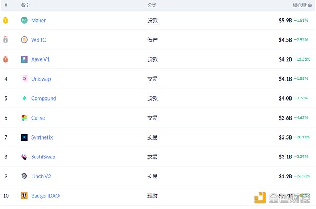Click the Aave V1 logo icon
316x209 pixels.
(x=24, y=59)
